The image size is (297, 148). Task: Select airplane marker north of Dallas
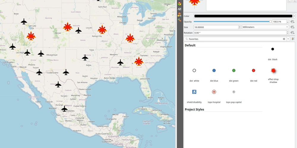(85, 57)
